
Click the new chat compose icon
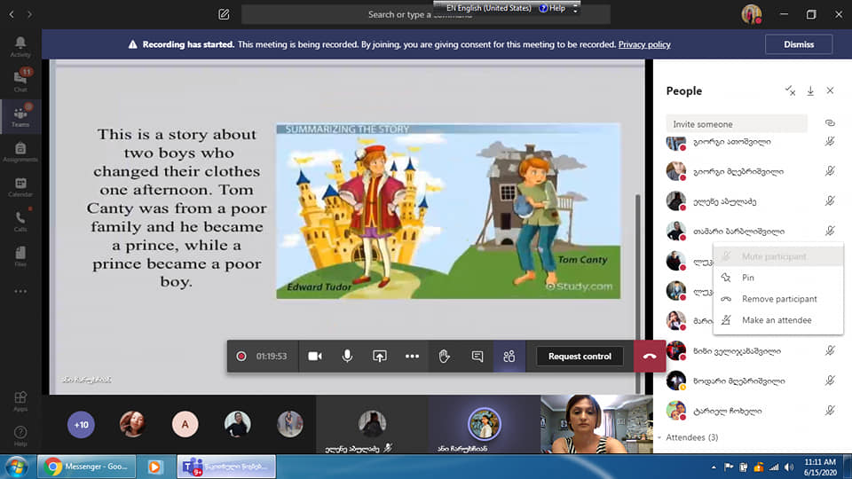pos(224,14)
